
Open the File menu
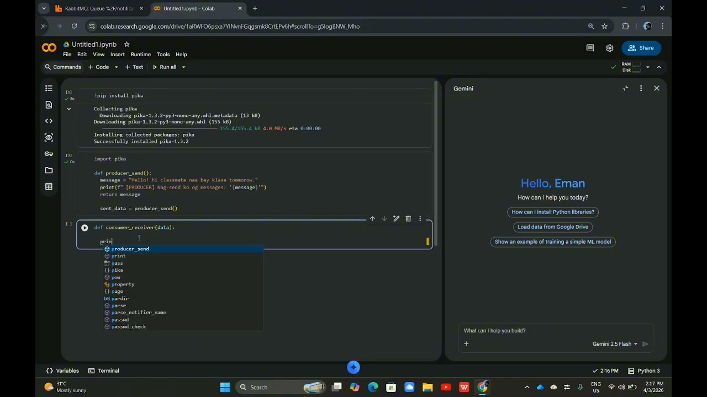pyautogui.click(x=67, y=55)
